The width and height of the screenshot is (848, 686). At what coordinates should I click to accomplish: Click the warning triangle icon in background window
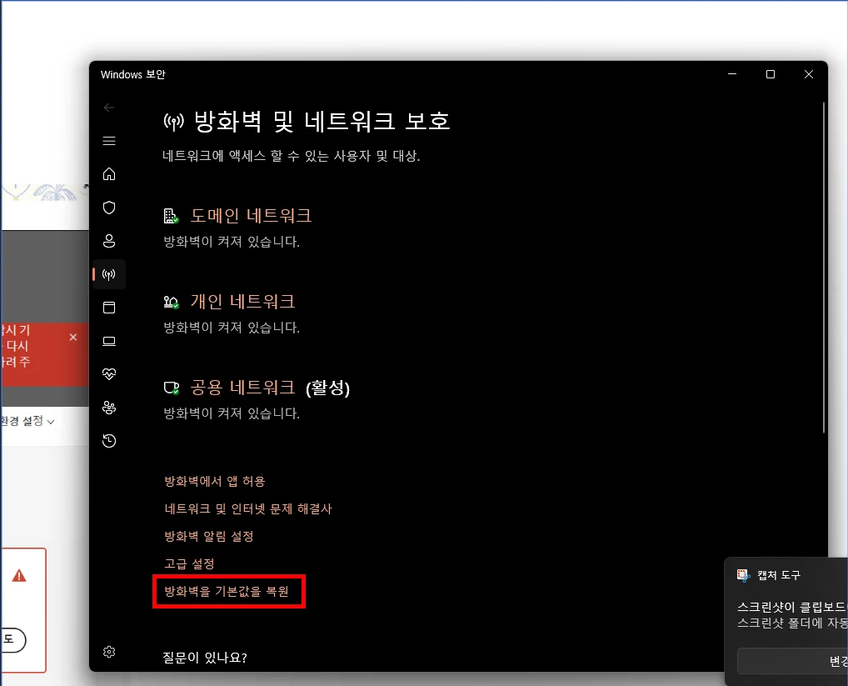click(19, 576)
